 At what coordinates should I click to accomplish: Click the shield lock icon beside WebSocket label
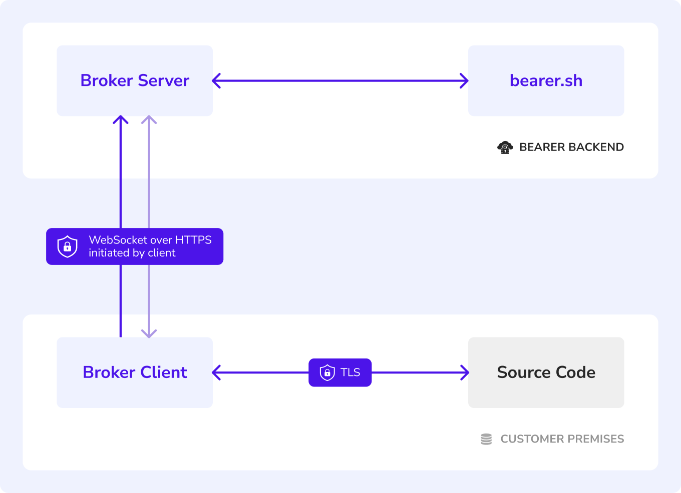pyautogui.click(x=68, y=246)
